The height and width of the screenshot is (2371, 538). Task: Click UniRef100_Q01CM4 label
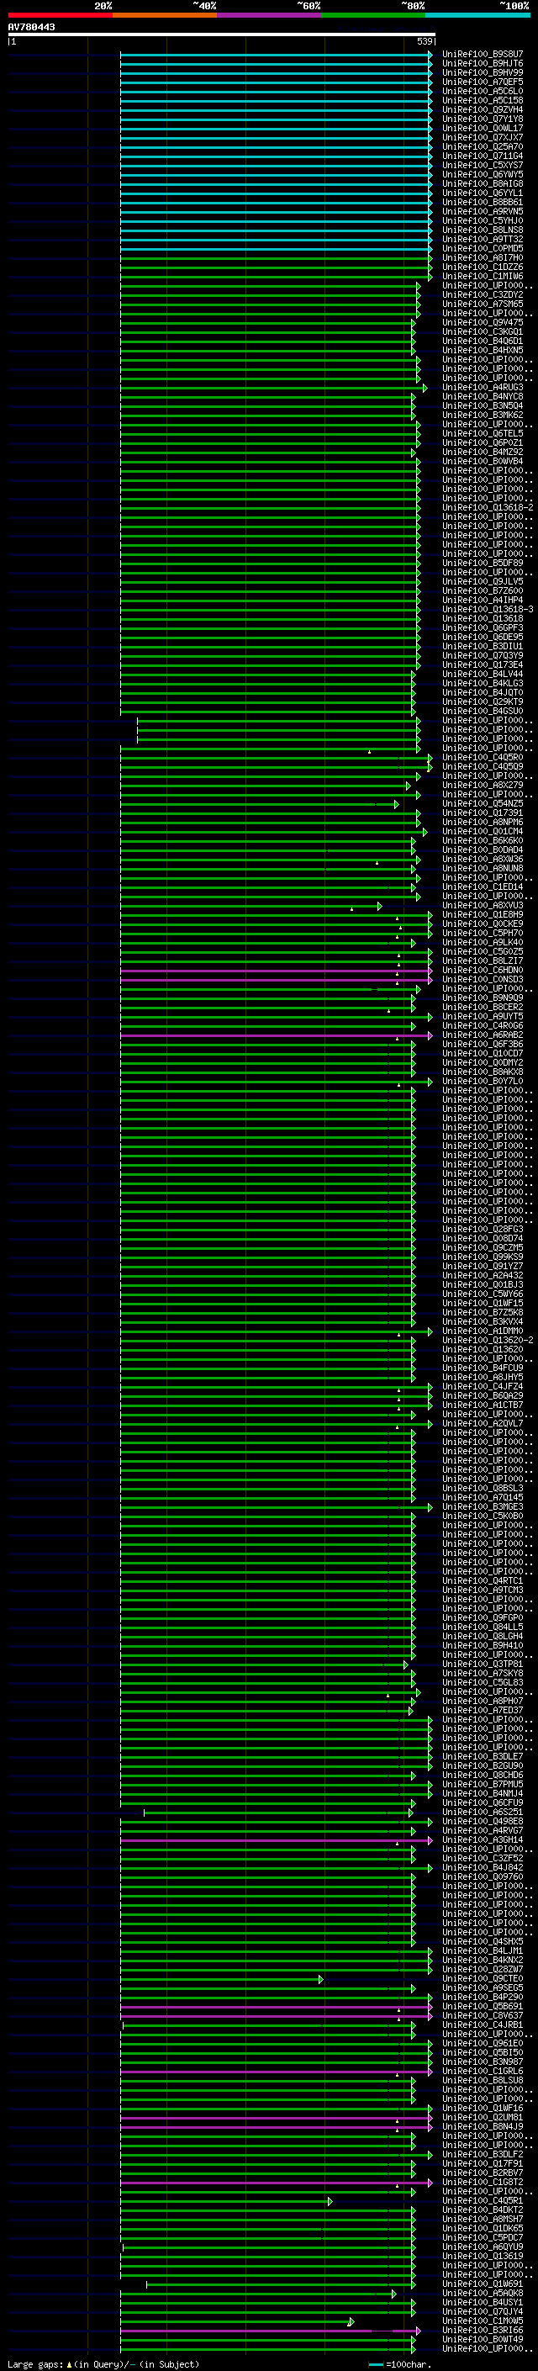tap(483, 831)
